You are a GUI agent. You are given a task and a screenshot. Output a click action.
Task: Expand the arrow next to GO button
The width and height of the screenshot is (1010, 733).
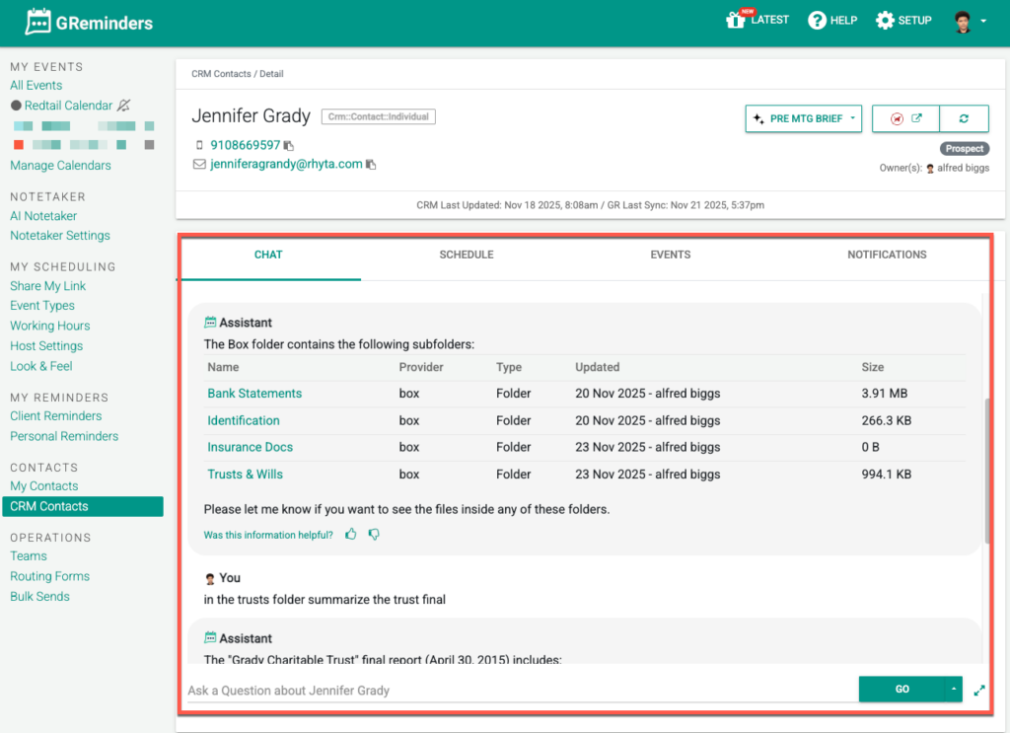click(x=953, y=690)
